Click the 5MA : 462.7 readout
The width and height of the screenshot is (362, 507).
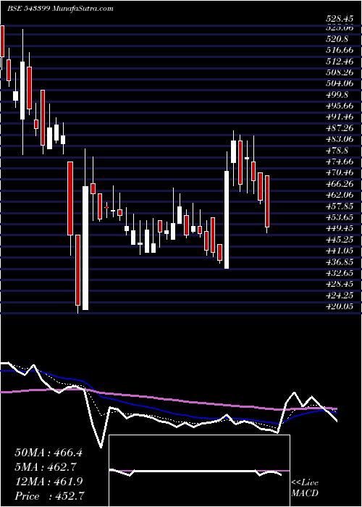(45, 467)
